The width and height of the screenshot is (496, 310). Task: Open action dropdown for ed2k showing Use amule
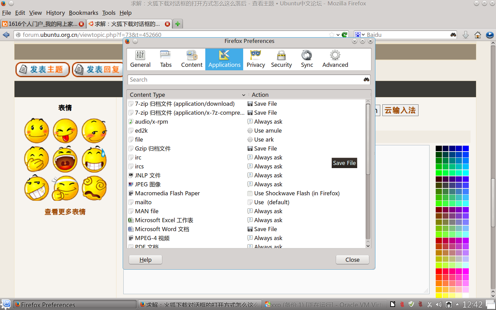306,131
